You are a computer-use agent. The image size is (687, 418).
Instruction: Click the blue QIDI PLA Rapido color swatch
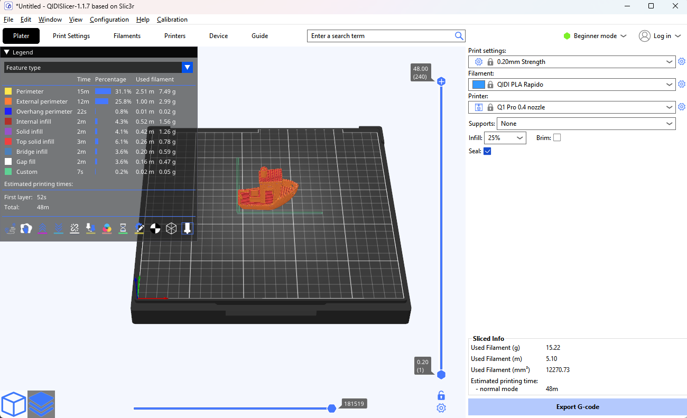click(x=478, y=85)
